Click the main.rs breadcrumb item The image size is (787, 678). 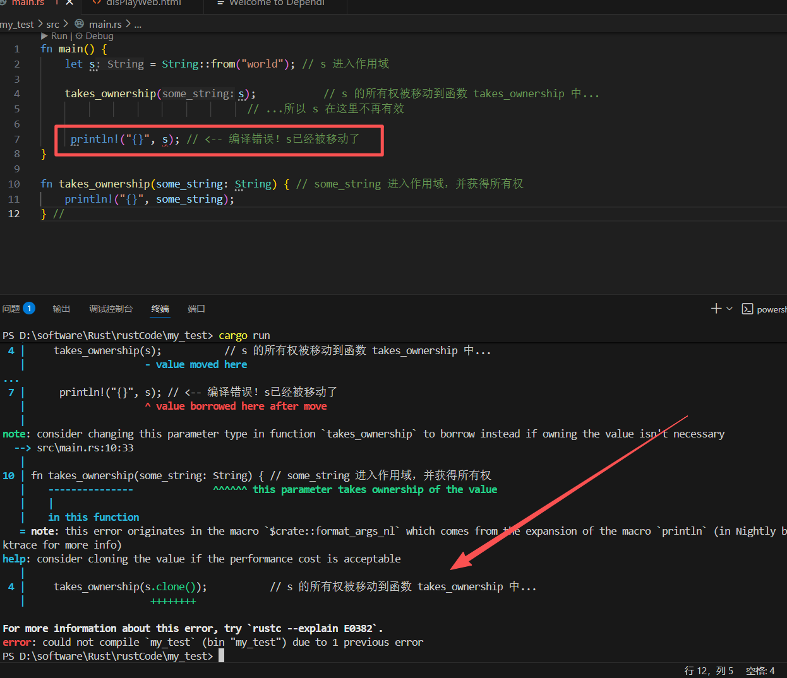tap(105, 24)
